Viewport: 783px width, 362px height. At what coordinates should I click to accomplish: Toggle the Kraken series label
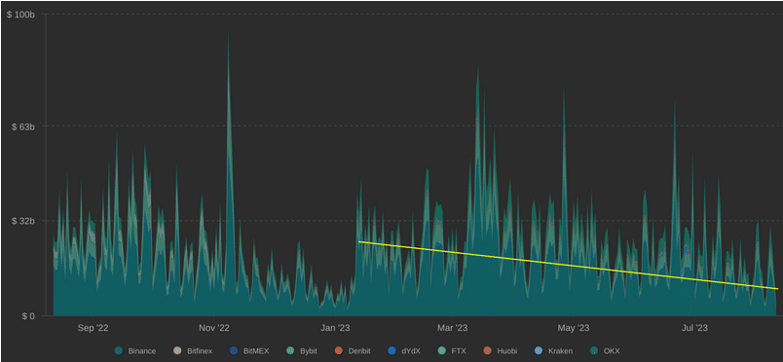(560, 351)
